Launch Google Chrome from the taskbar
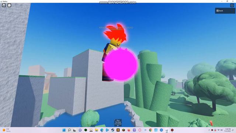Viewport: 236px width, 133px height. (150, 130)
